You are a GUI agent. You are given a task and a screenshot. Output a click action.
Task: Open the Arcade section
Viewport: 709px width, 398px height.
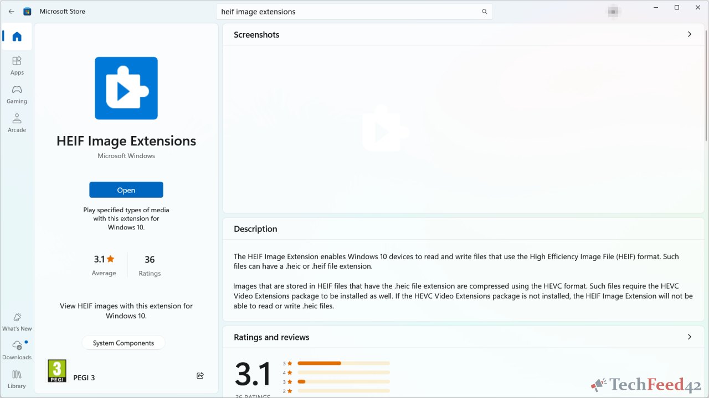click(17, 123)
